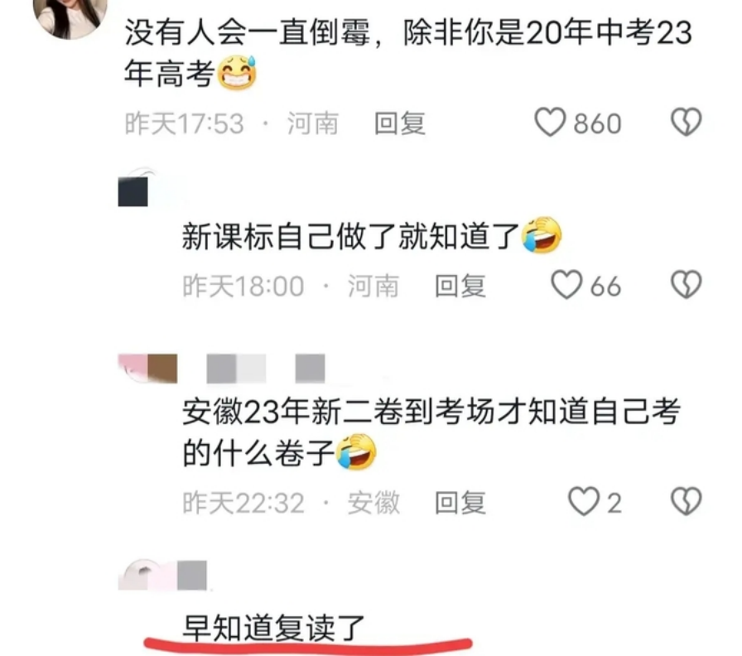The image size is (742, 656).
Task: Open the top commenter's profile photo
Action: [70, 15]
